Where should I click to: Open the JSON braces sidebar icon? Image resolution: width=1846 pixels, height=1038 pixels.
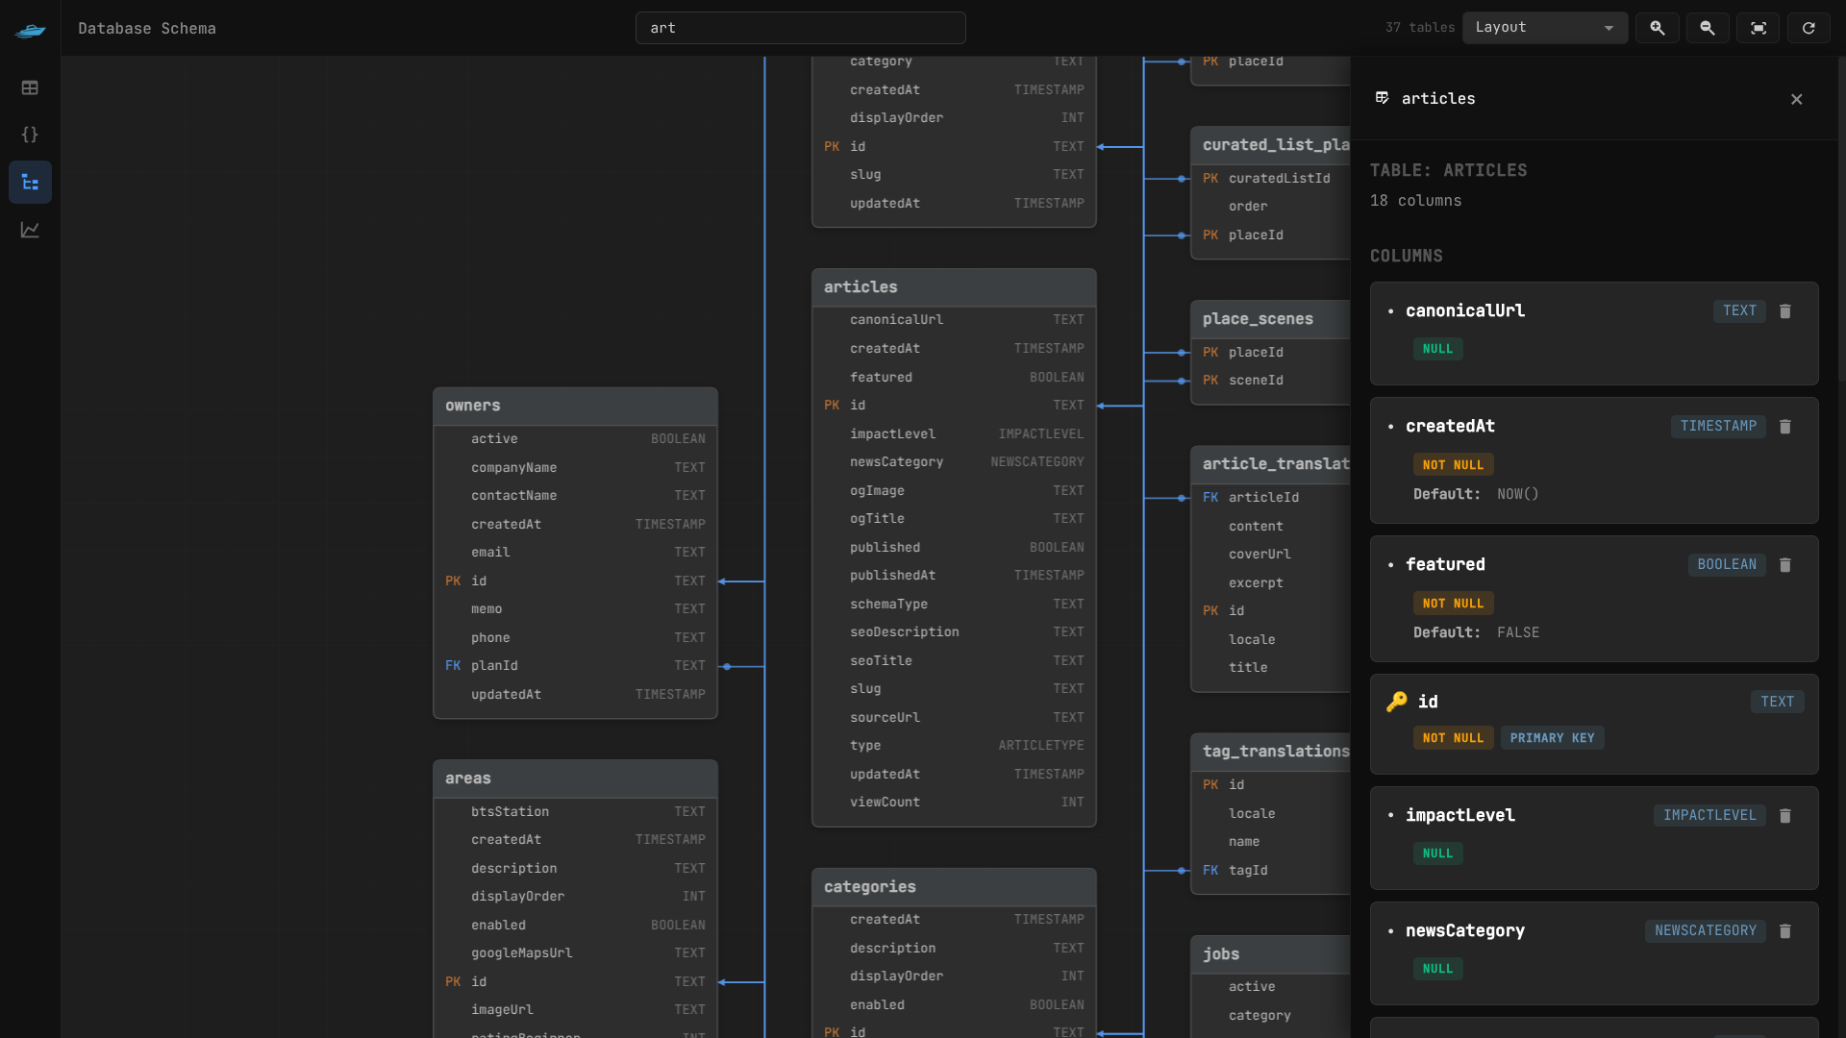(x=30, y=135)
